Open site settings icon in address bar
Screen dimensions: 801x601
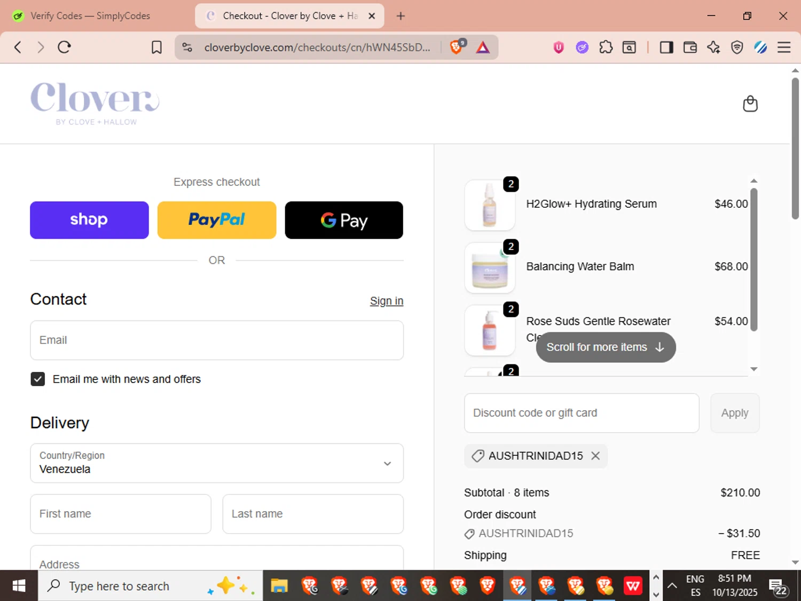[x=187, y=47]
